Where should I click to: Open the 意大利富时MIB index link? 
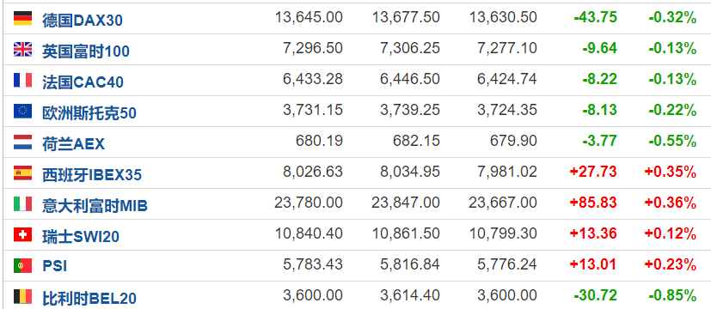pyautogui.click(x=95, y=205)
